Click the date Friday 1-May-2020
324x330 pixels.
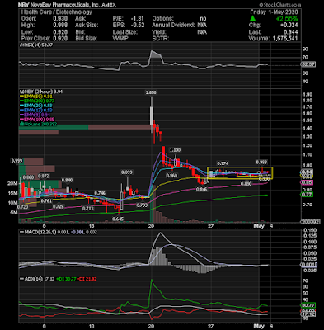click(x=274, y=12)
